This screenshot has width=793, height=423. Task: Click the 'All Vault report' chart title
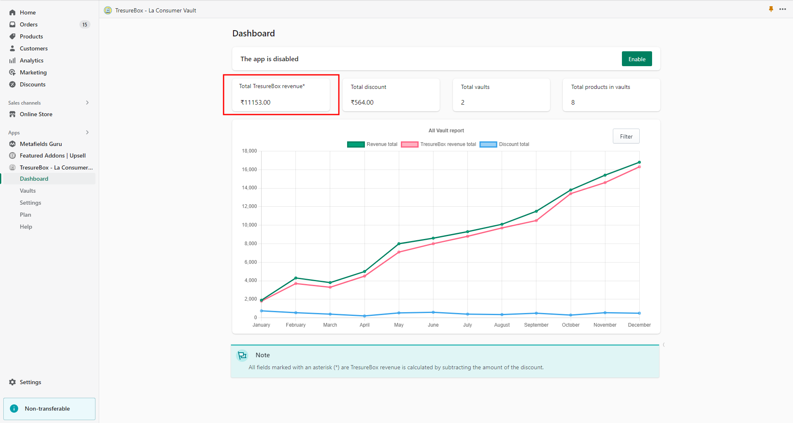446,131
